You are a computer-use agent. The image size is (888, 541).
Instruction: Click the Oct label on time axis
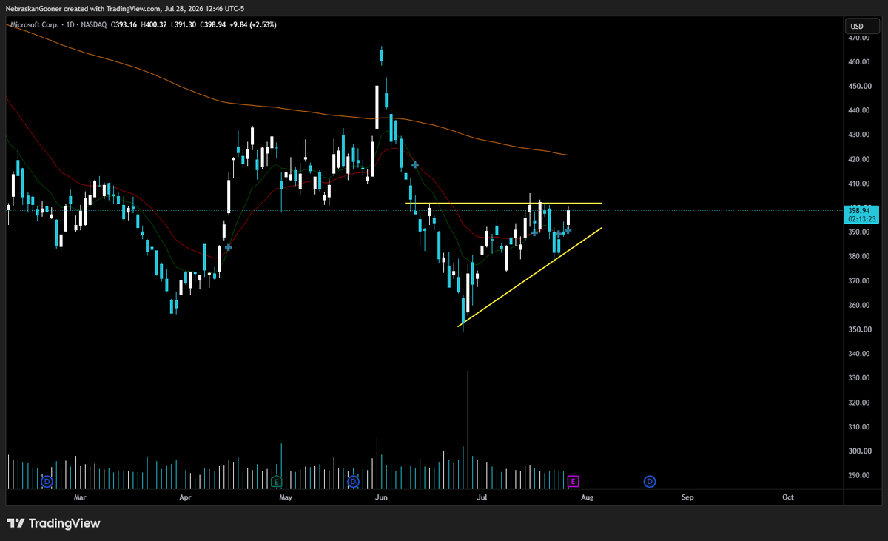click(787, 498)
